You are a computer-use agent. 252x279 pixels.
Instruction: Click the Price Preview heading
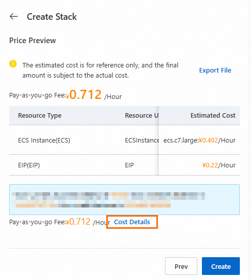[x=32, y=41]
